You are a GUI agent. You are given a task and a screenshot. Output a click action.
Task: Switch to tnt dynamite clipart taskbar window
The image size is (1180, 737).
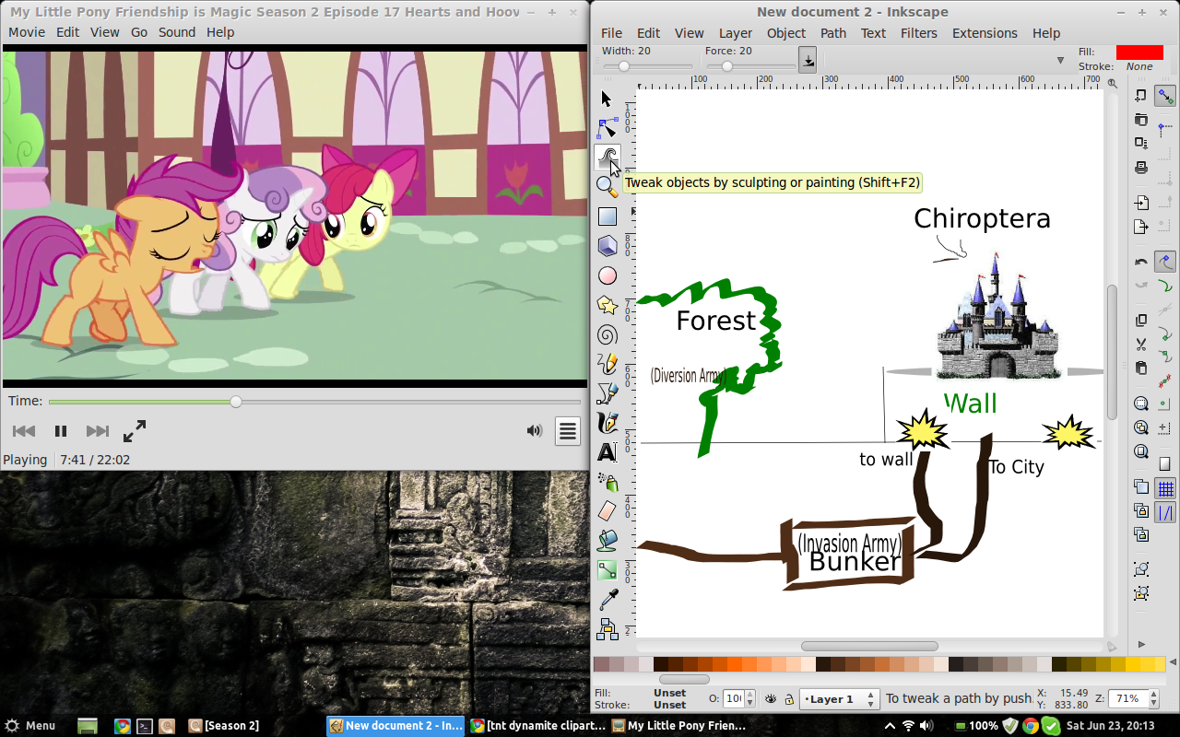[537, 726]
